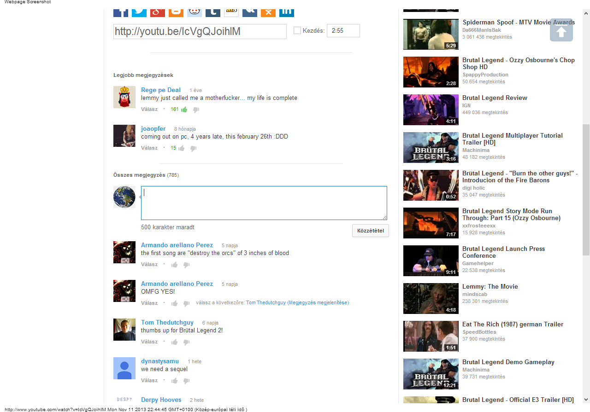
Task: Dislike joaopfer's comment about PC release
Action: pyautogui.click(x=193, y=148)
